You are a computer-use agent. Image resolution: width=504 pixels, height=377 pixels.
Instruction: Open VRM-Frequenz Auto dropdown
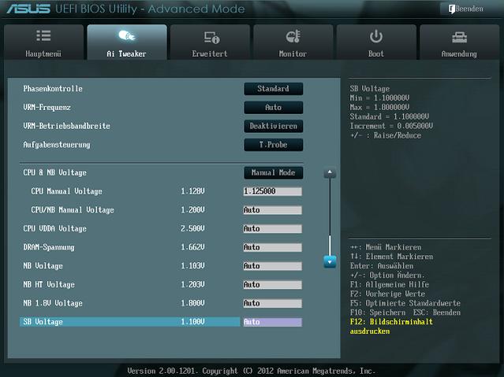click(273, 108)
